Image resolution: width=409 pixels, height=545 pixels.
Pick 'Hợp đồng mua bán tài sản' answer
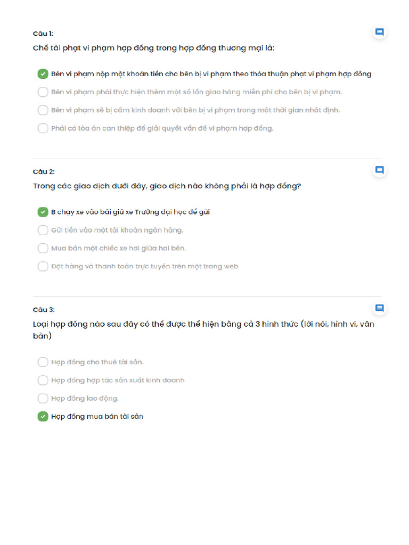coord(43,416)
